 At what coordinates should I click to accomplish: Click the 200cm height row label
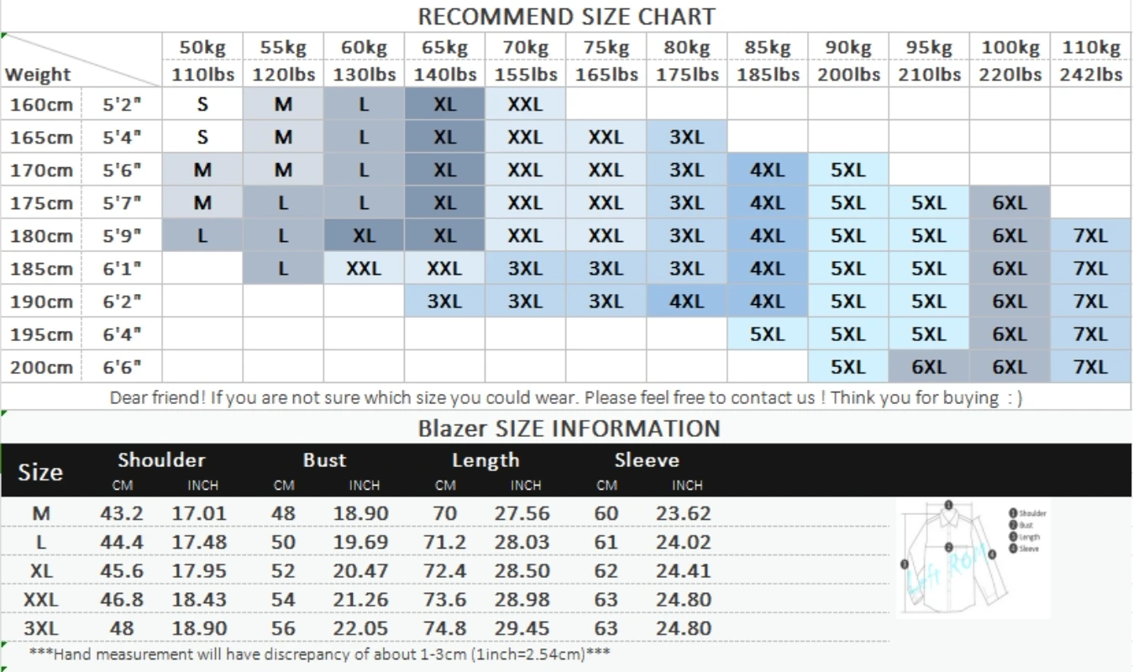click(x=42, y=366)
